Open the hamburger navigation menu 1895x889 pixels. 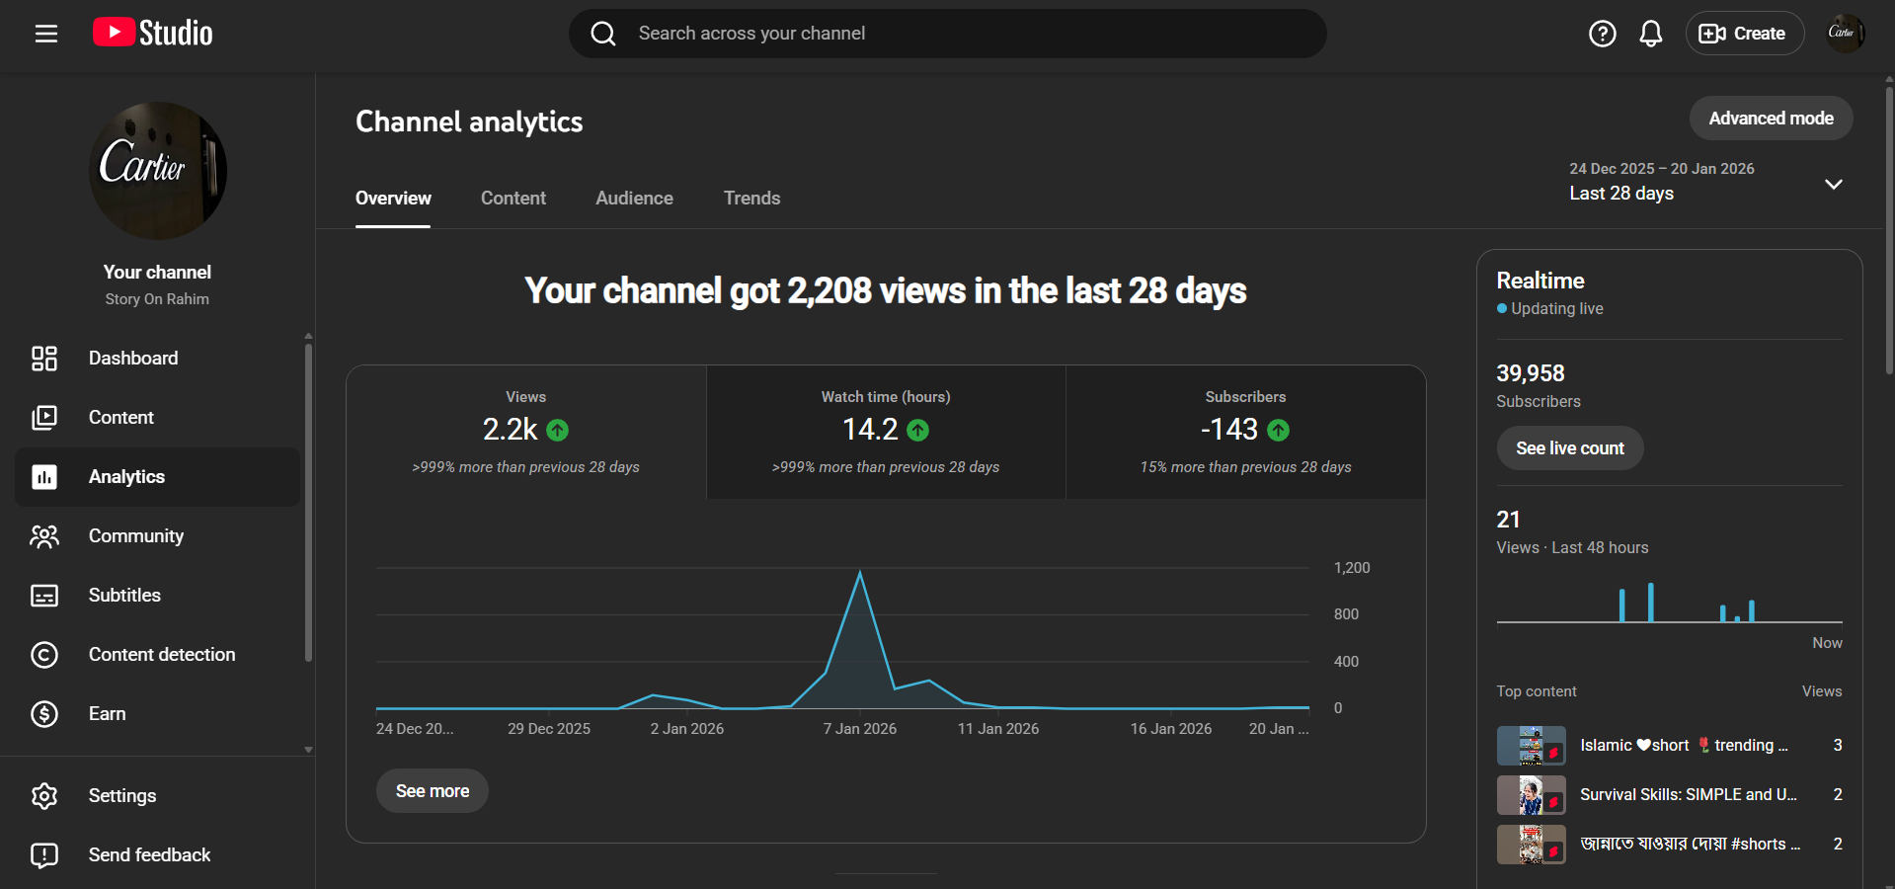[x=46, y=34]
